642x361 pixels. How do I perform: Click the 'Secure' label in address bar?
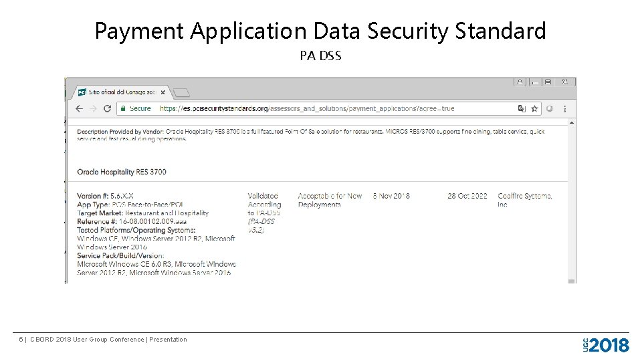coord(140,108)
